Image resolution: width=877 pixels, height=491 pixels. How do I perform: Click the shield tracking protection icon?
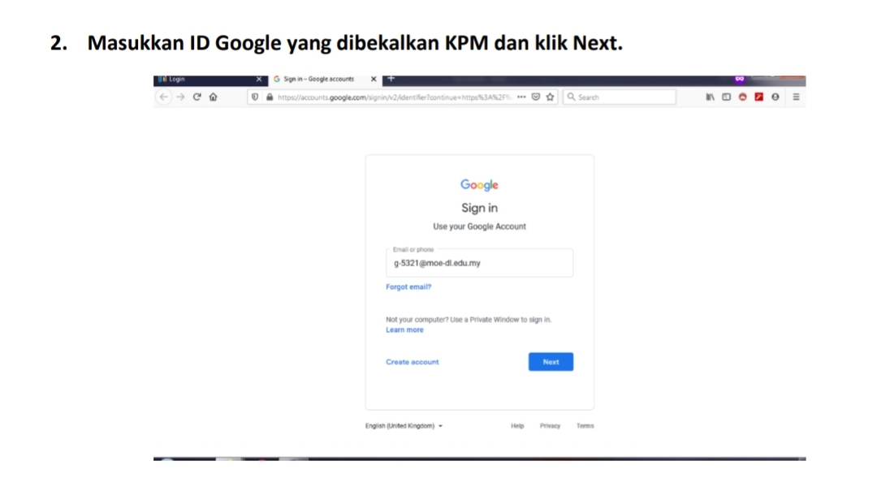[x=254, y=97]
